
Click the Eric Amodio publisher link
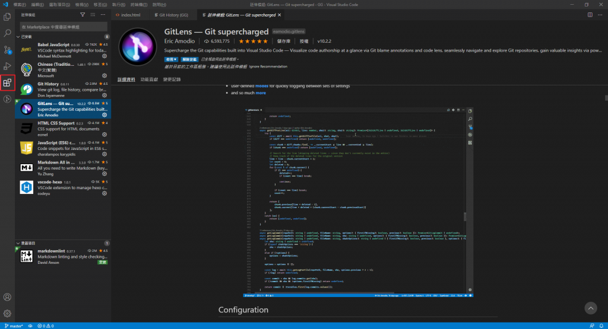pyautogui.click(x=179, y=41)
